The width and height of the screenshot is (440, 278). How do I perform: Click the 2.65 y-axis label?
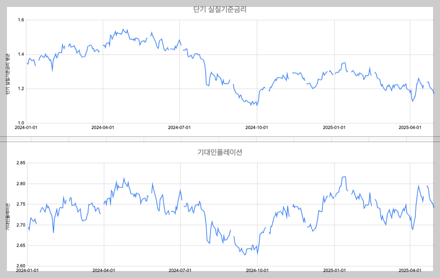point(21,246)
